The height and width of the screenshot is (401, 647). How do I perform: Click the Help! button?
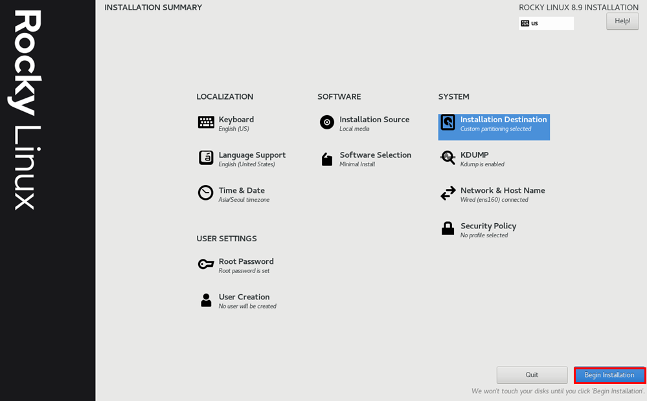pos(622,21)
